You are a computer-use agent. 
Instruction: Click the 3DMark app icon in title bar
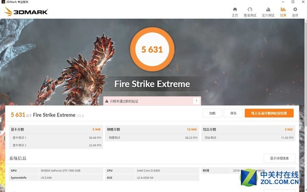tap(3, 2)
